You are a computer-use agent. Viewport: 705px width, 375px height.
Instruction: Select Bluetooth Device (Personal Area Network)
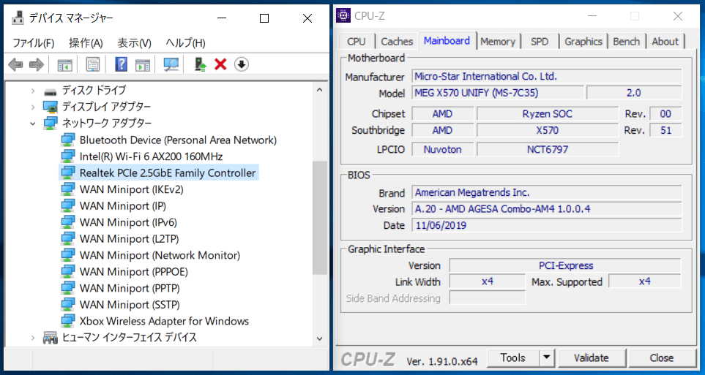coord(178,140)
